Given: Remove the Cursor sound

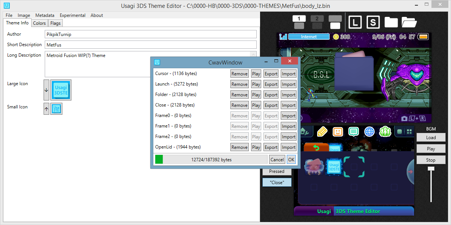Looking at the screenshot, I should 239,74.
